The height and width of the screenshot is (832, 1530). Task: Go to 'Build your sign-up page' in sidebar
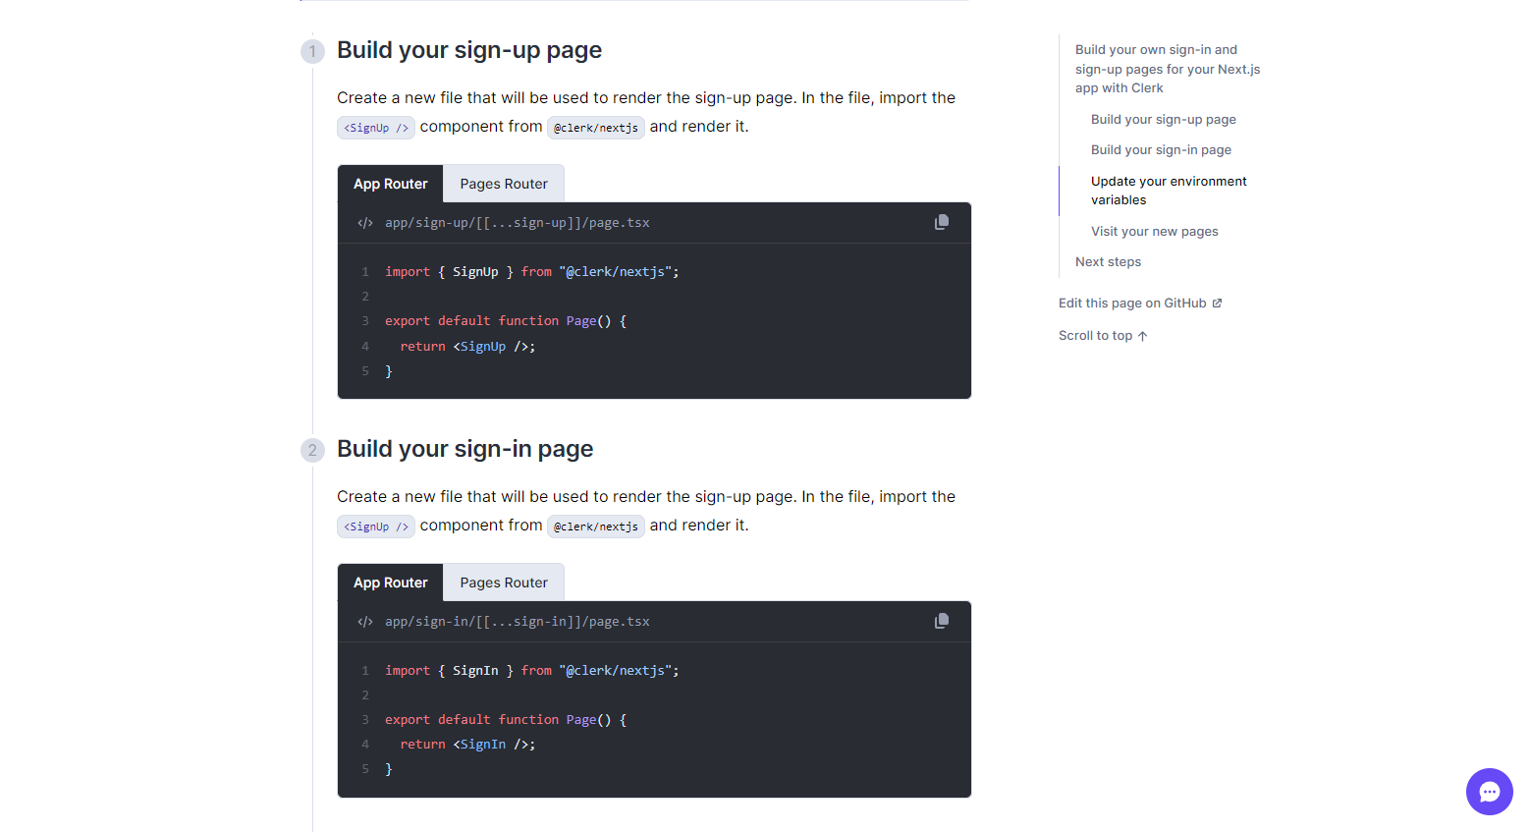tap(1164, 120)
